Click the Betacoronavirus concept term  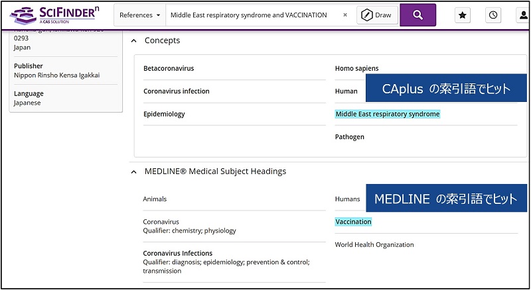click(x=169, y=68)
